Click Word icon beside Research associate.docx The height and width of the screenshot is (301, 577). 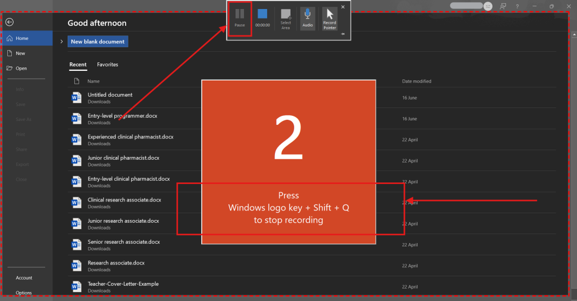point(76,266)
